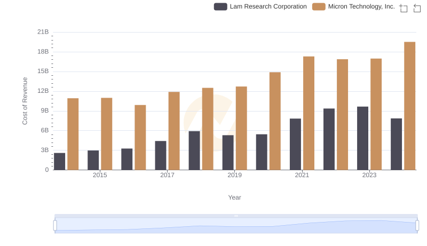Click inside the zoom slider preview area
This screenshot has height=246, width=427.
tap(236, 226)
